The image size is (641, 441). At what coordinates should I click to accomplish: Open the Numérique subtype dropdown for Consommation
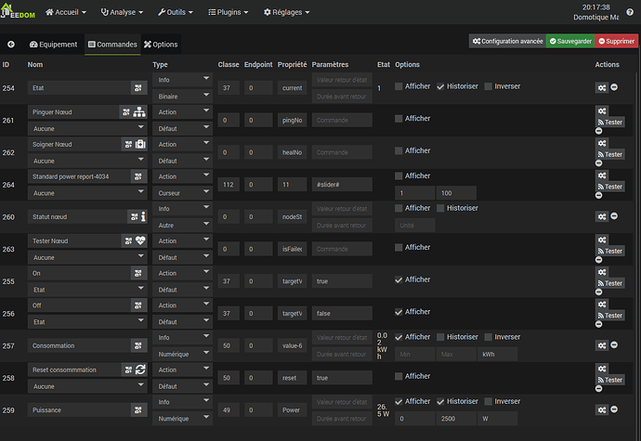[182, 354]
